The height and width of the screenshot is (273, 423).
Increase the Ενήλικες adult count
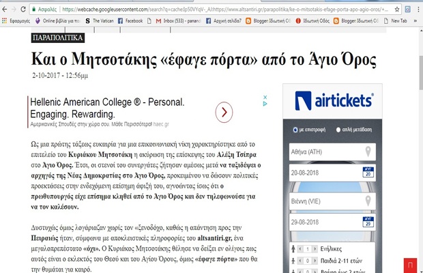tap(315, 248)
